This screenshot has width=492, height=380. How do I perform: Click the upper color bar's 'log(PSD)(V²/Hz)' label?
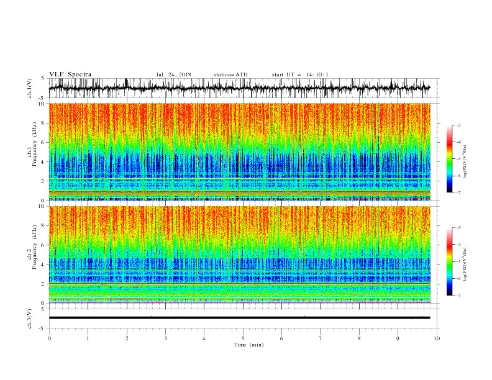(465, 162)
